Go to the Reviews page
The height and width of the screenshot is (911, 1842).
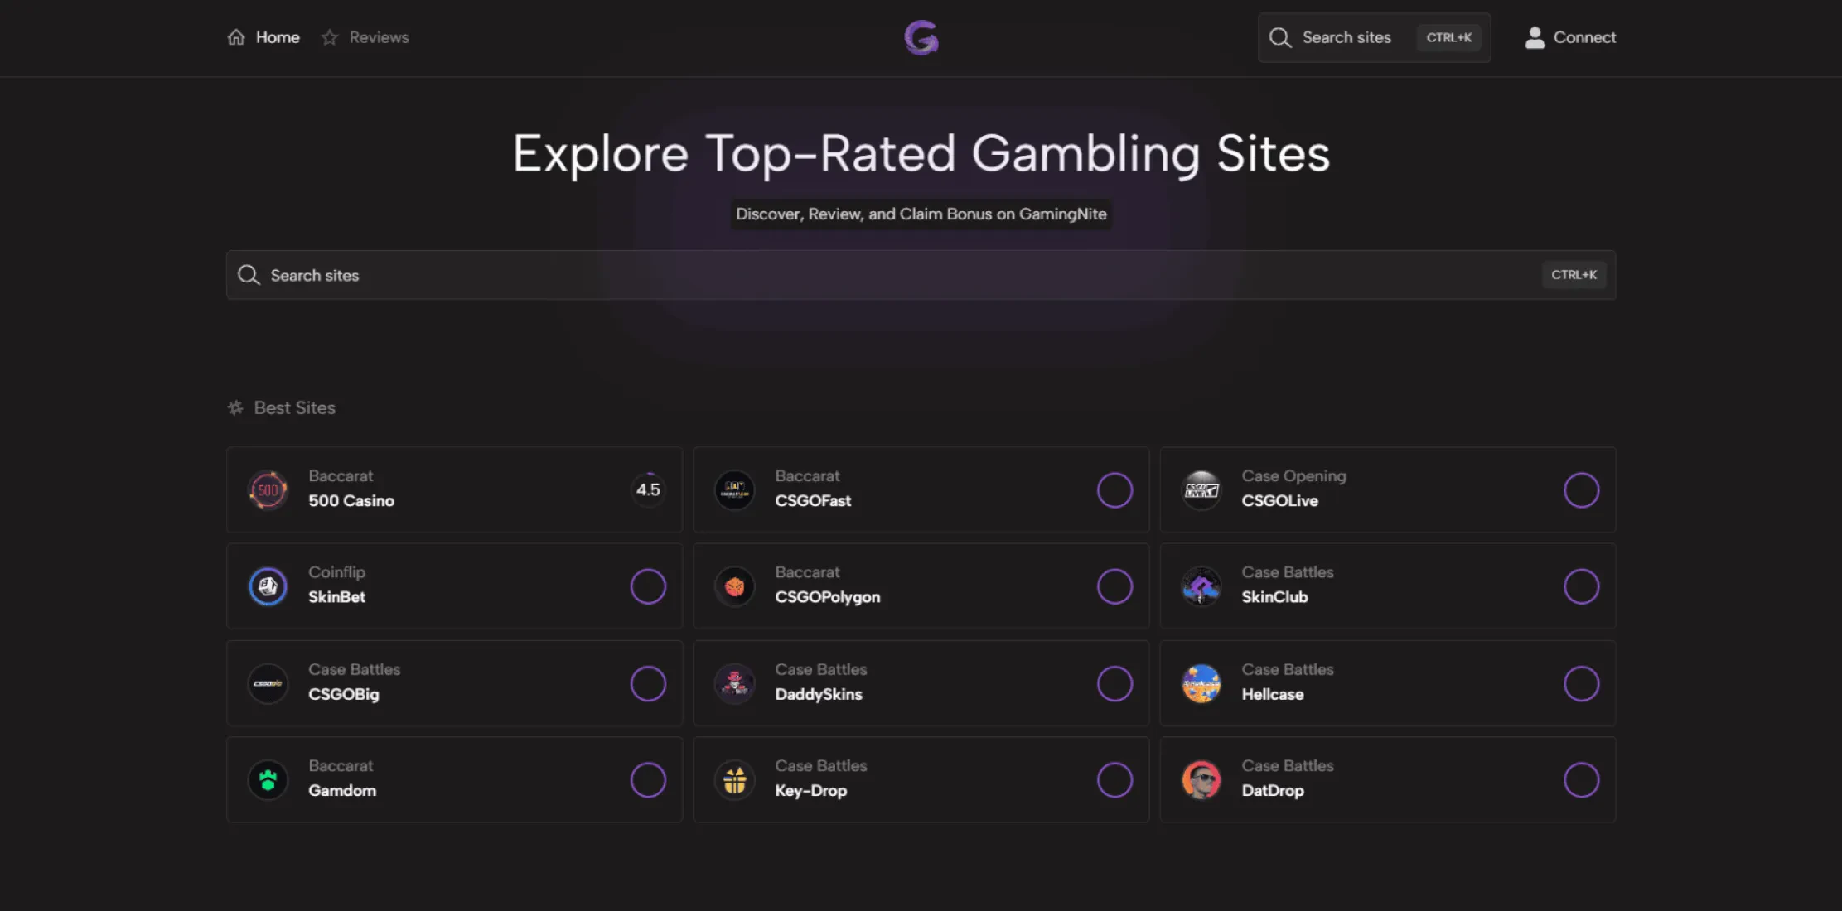[365, 37]
